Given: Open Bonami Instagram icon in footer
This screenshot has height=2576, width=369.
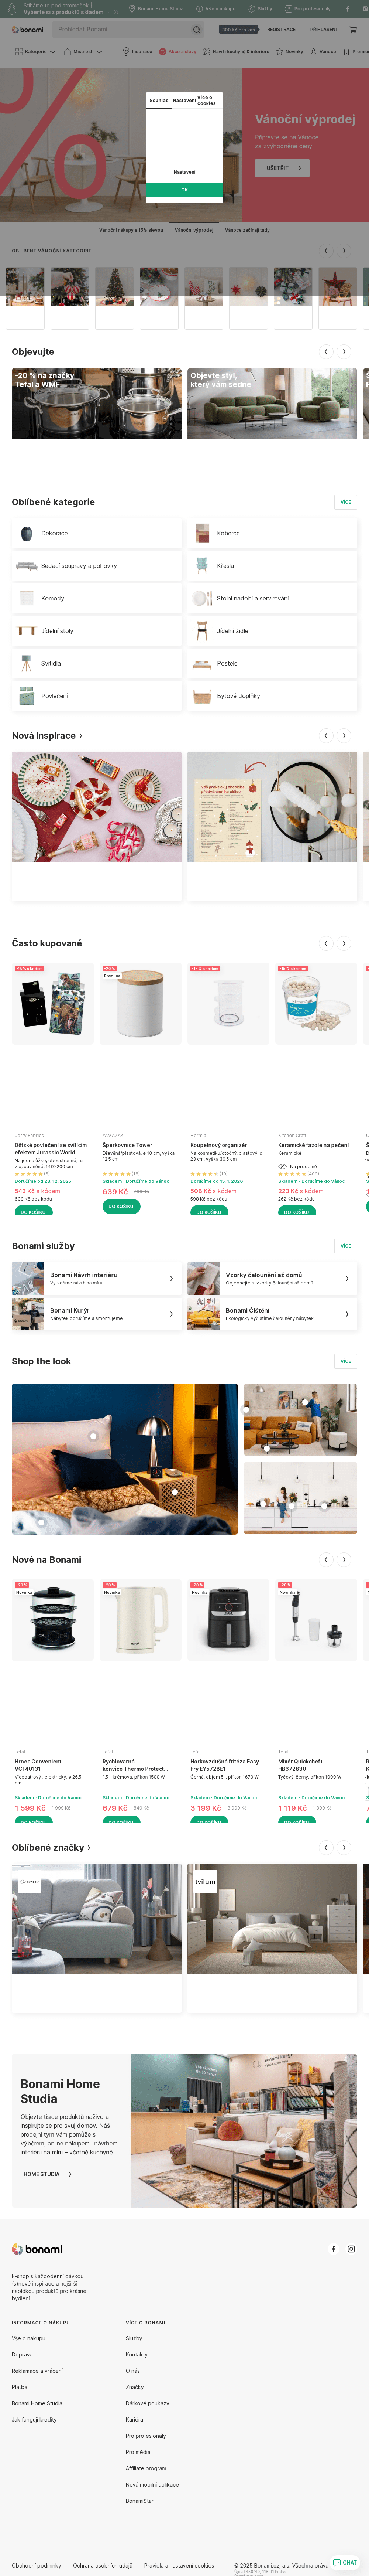Looking at the screenshot, I should pos(351,2249).
